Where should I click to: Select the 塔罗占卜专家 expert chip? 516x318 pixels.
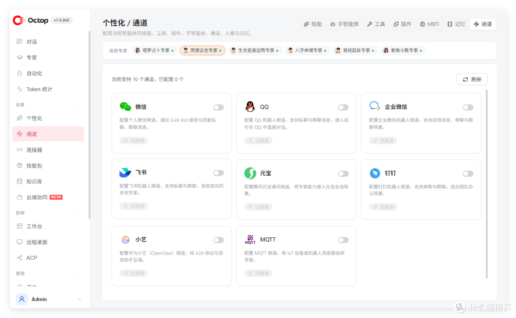155,50
